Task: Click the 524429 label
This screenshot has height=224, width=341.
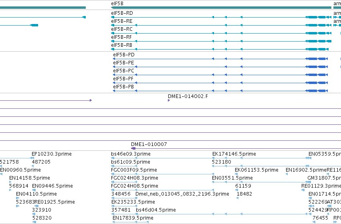Action: coord(318,210)
